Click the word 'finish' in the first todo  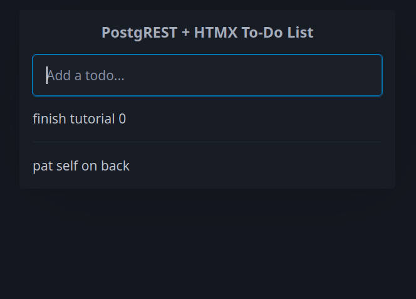pyautogui.click(x=49, y=118)
